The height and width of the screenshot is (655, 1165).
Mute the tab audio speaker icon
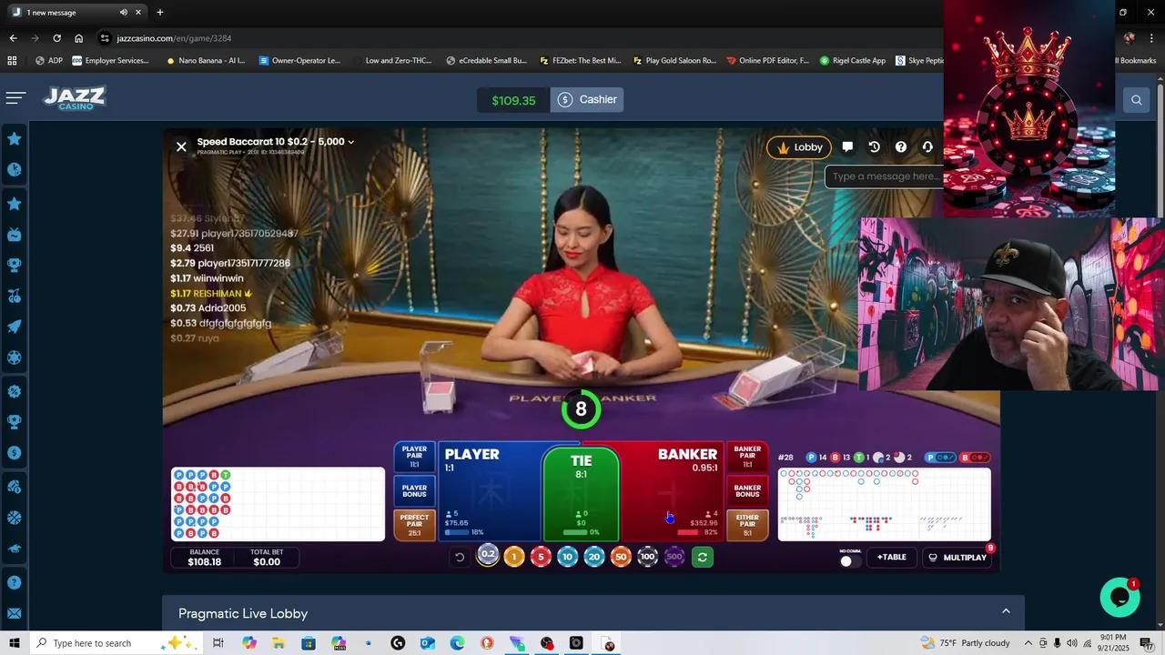(124, 13)
